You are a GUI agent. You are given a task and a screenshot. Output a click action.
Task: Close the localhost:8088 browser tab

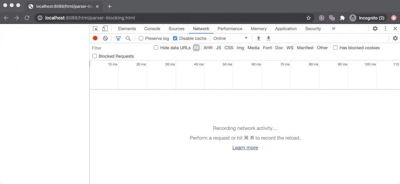tap(97, 6)
